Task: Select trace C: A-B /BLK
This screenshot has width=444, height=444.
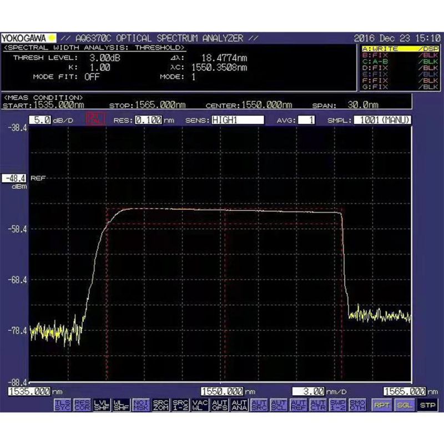Action: 400,62
